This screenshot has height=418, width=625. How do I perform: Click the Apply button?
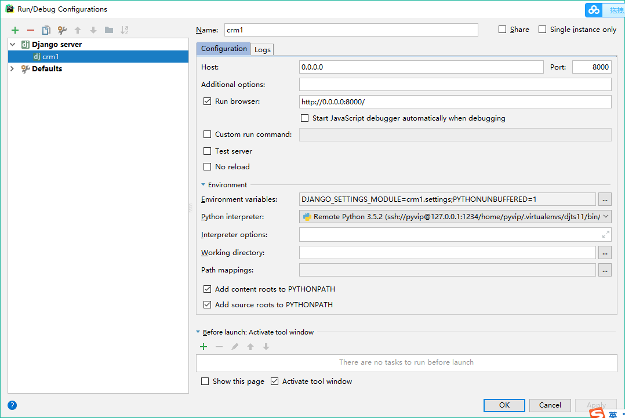point(596,405)
